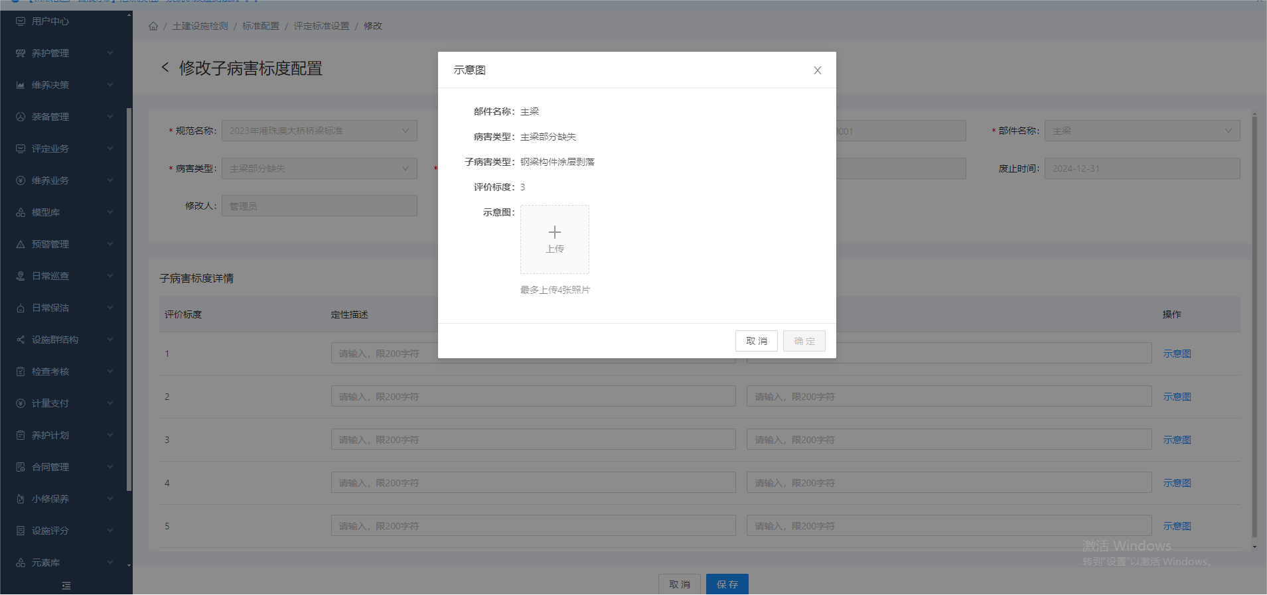Open the 病害类型 dropdown
Viewport: 1267px width, 595px height.
pyautogui.click(x=319, y=168)
